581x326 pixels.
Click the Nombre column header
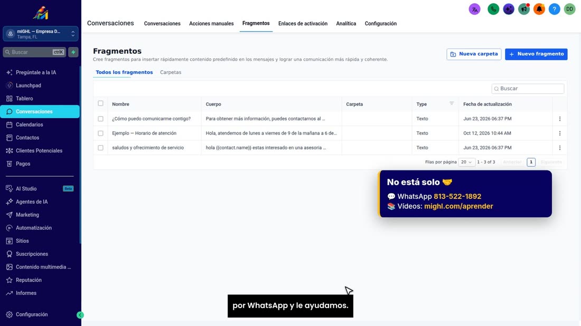[121, 104]
